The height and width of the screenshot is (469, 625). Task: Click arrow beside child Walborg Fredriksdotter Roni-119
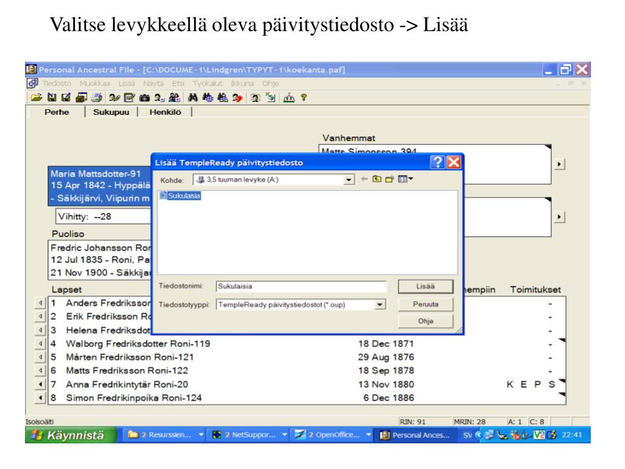coord(40,344)
